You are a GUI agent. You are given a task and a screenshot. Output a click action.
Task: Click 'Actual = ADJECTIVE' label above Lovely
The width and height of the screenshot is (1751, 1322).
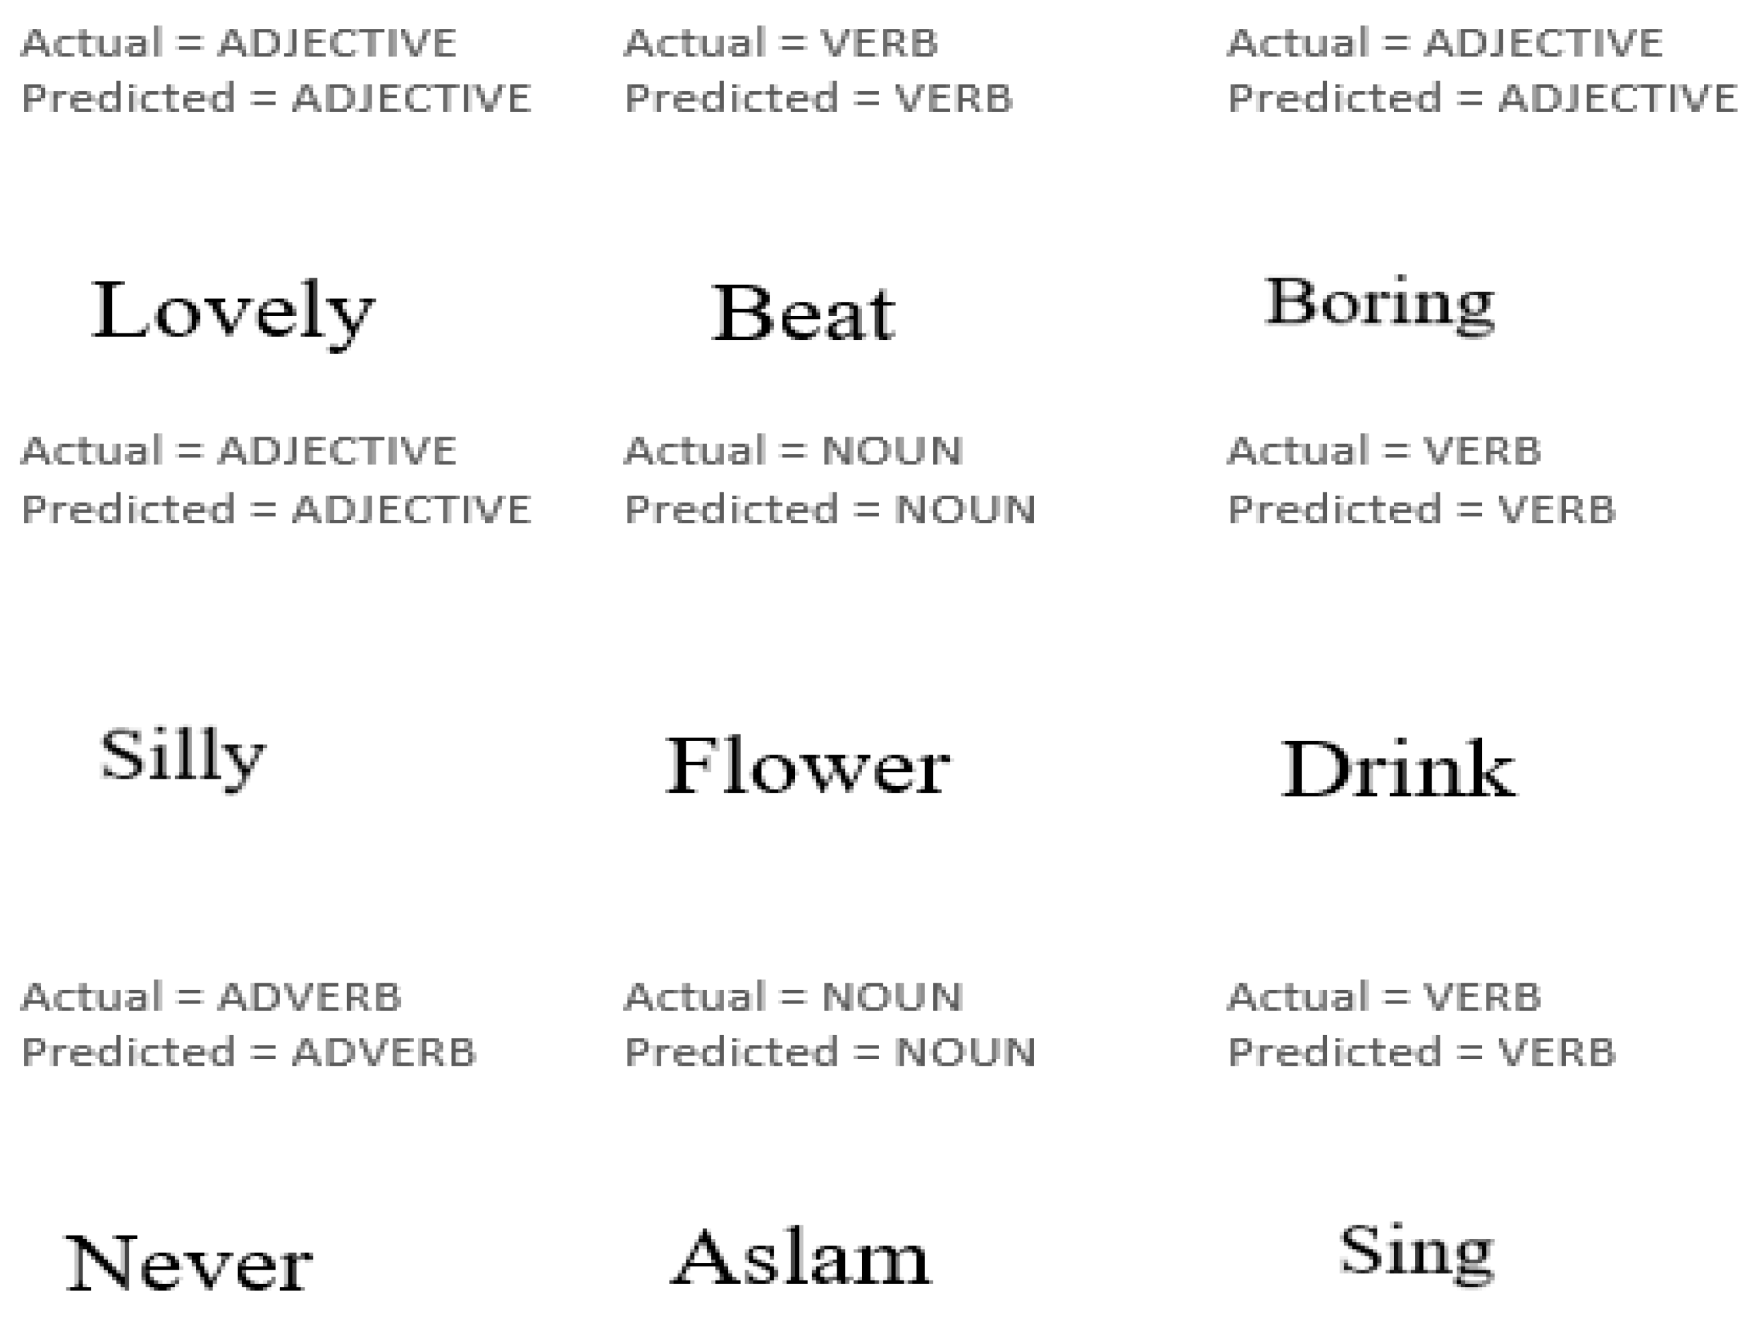click(x=238, y=44)
